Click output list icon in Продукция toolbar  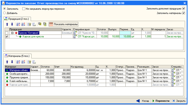(34, 24)
